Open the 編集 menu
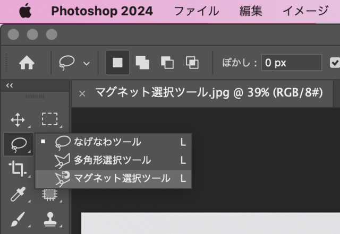The height and width of the screenshot is (234, 340). click(251, 11)
